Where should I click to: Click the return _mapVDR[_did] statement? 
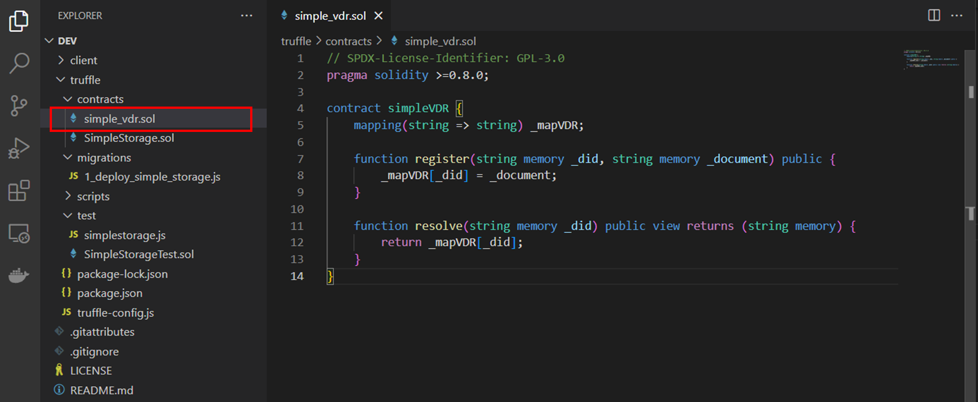pyautogui.click(x=452, y=242)
